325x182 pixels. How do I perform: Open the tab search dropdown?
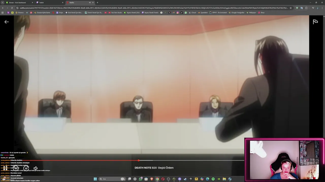pyautogui.click(x=3, y=3)
